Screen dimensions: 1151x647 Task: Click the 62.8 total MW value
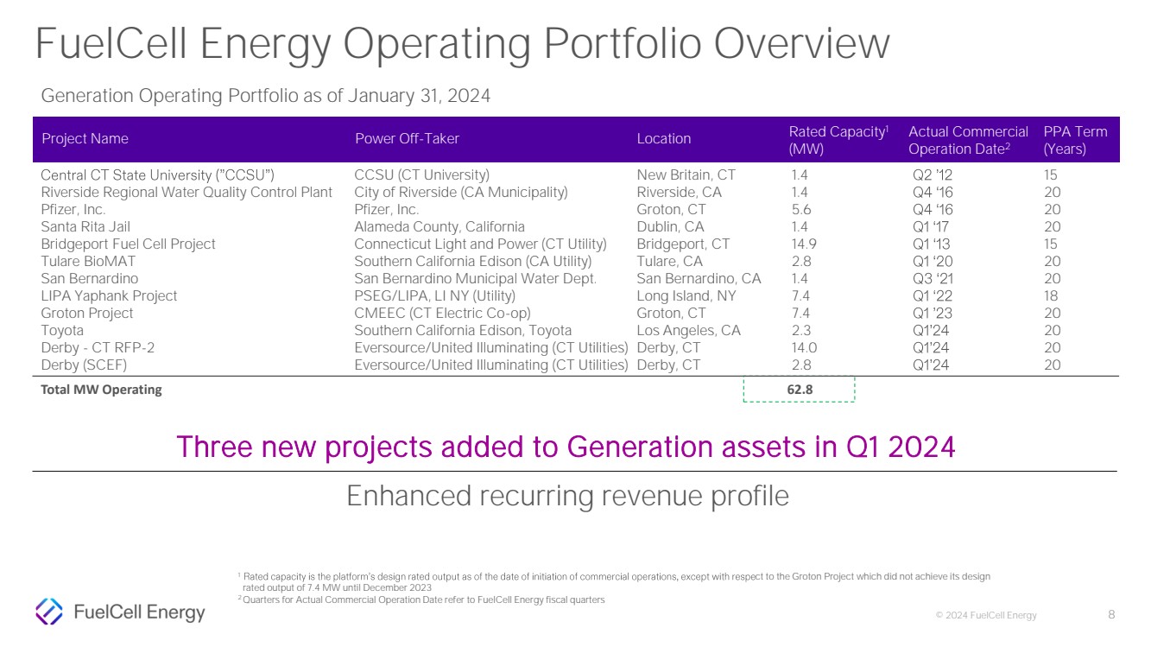800,390
